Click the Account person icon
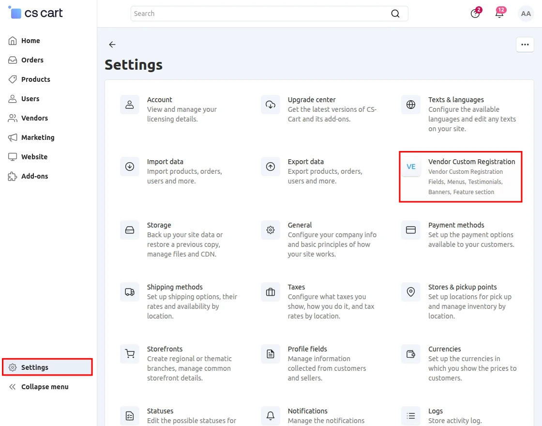Viewport: 542px width, 426px height. [x=130, y=105]
